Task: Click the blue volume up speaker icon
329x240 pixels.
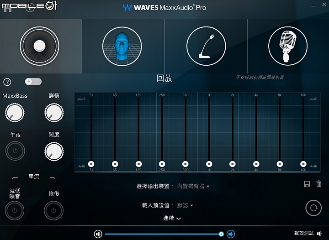Action: coord(231,234)
